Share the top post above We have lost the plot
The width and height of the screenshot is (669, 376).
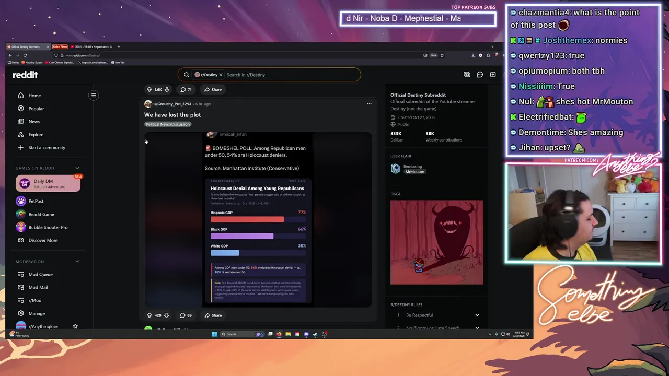pos(213,90)
